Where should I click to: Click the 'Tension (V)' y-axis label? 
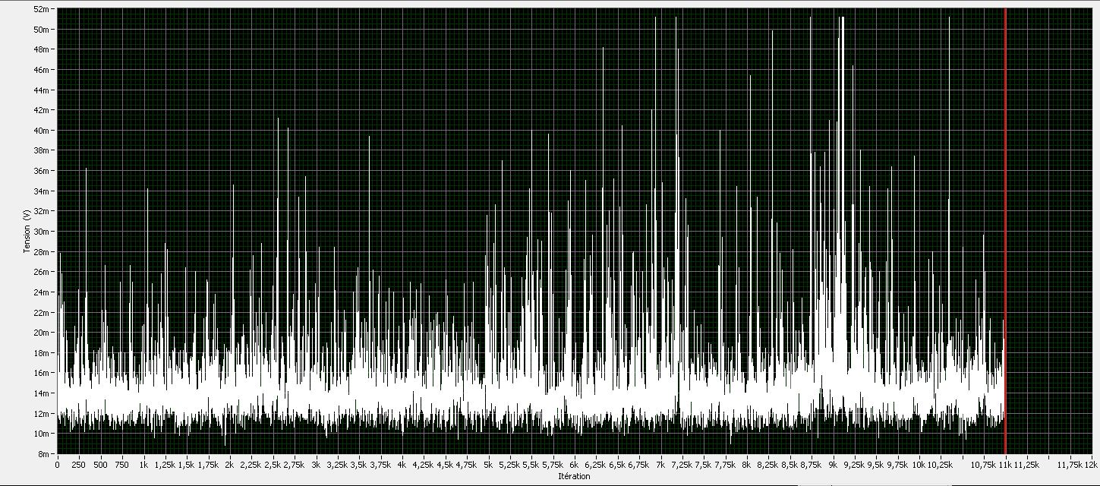click(27, 231)
